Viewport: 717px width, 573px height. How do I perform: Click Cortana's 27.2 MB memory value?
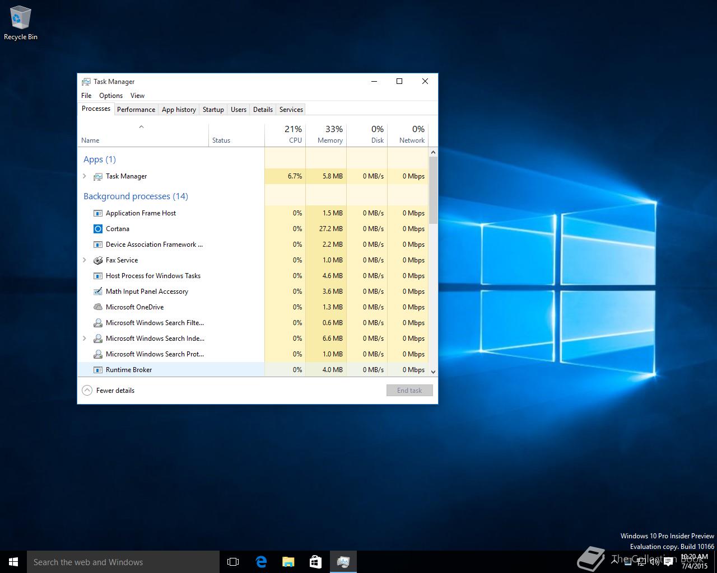tap(331, 229)
